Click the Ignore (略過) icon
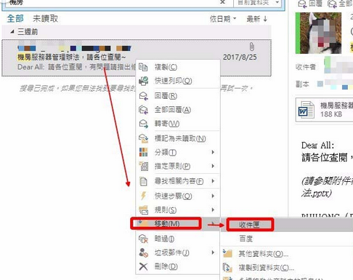 pyautogui.click(x=143, y=239)
